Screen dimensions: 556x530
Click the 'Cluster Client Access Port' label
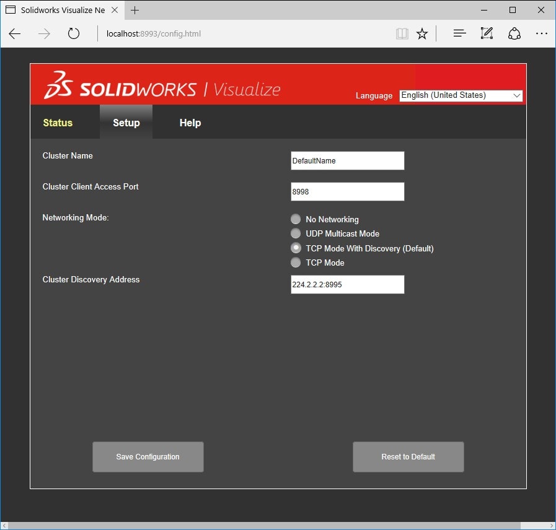(90, 187)
